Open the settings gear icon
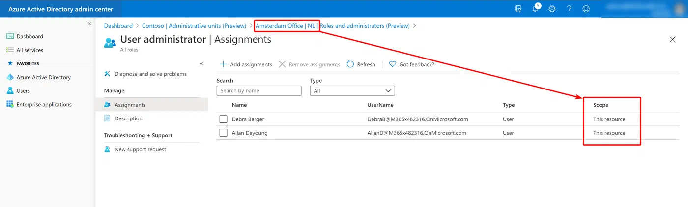Viewport: 688px width, 207px height. [552, 9]
